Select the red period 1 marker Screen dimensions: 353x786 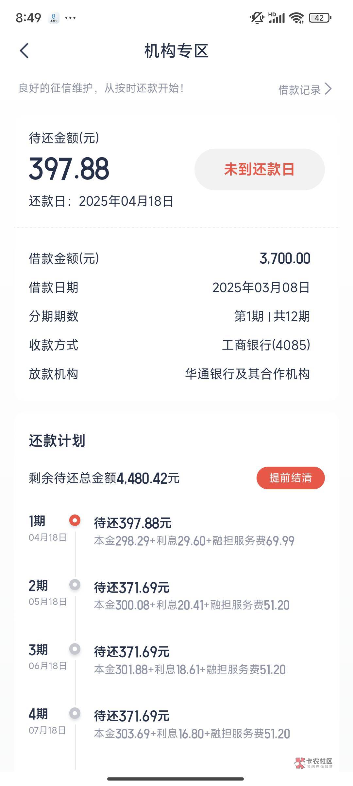tap(75, 520)
